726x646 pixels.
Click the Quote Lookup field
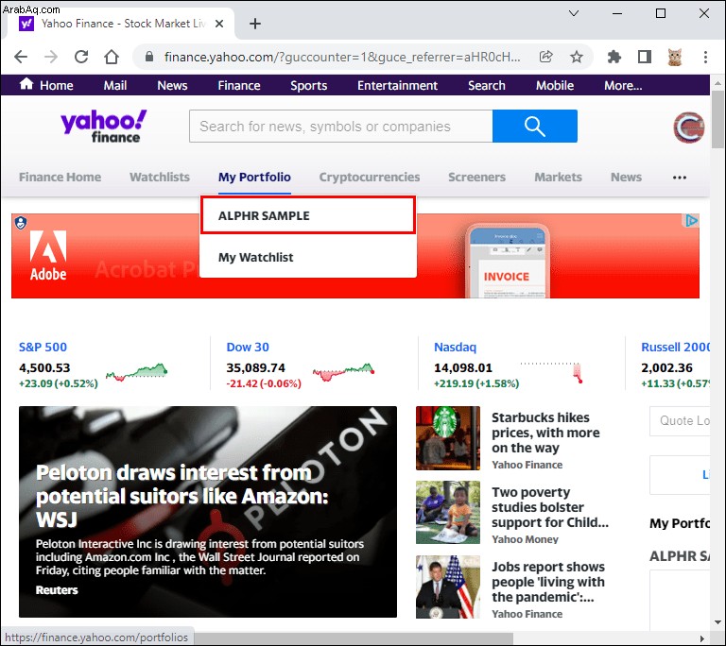(x=680, y=420)
